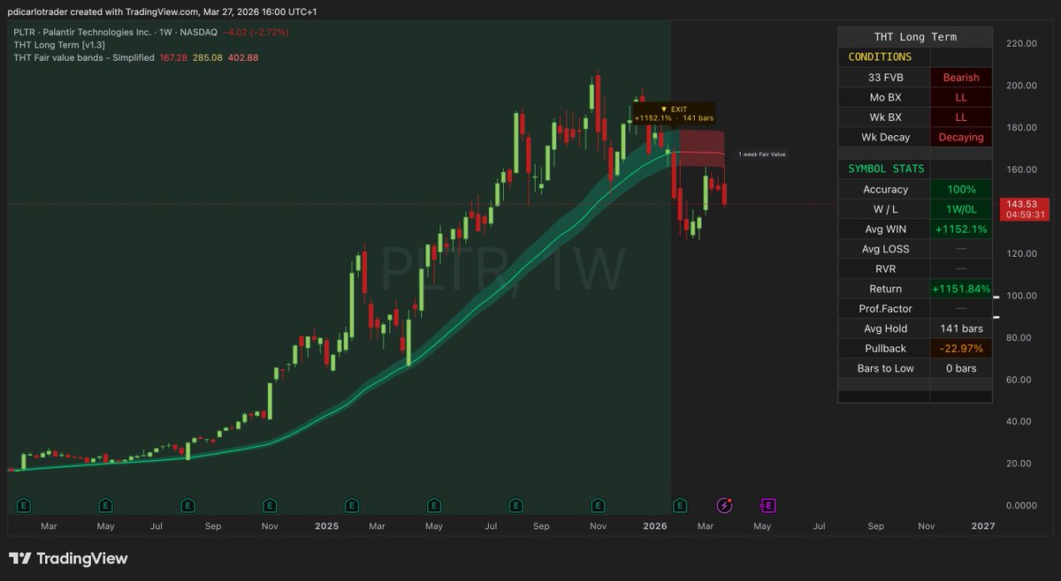
Task: Click the Pullback value -22.97%
Action: 961,348
